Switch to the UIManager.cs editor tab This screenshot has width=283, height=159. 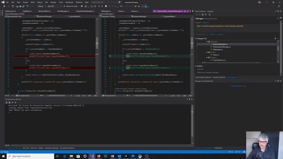click(106, 11)
